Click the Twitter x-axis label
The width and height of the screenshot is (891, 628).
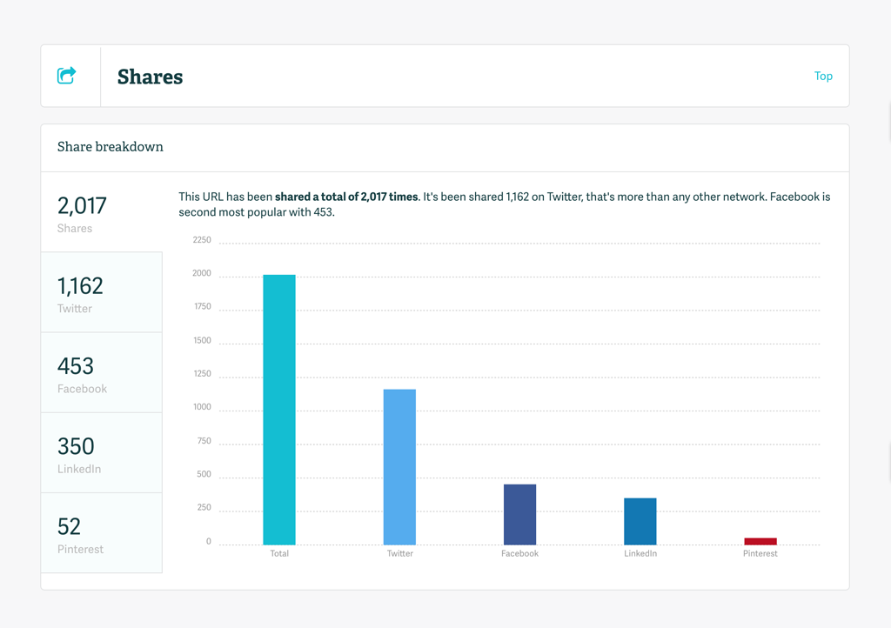click(x=399, y=553)
